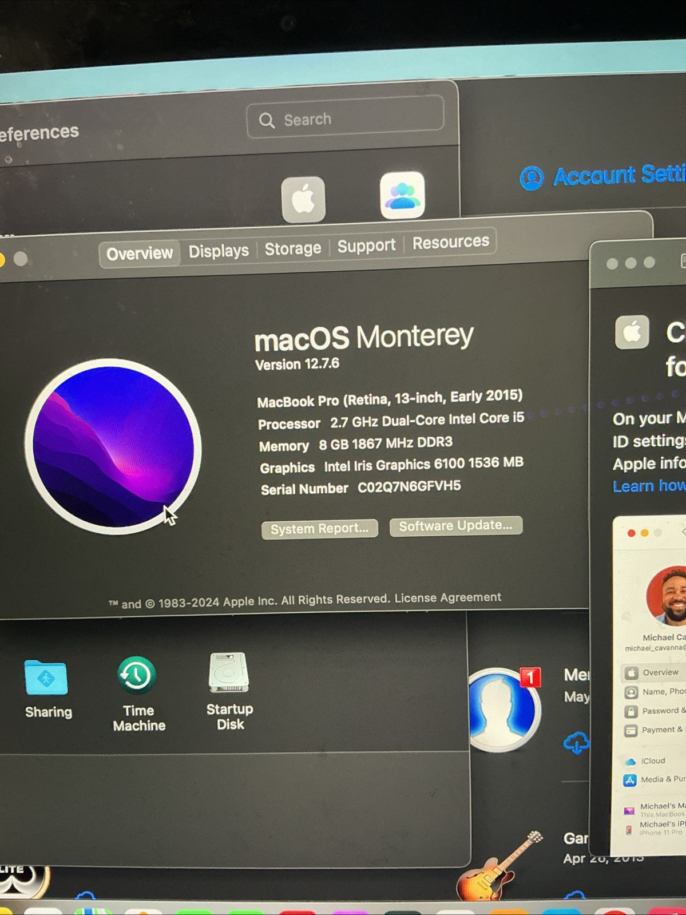Open Family Sharing pane in System Preferences

click(x=402, y=196)
